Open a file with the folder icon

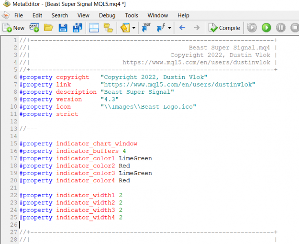point(48,28)
